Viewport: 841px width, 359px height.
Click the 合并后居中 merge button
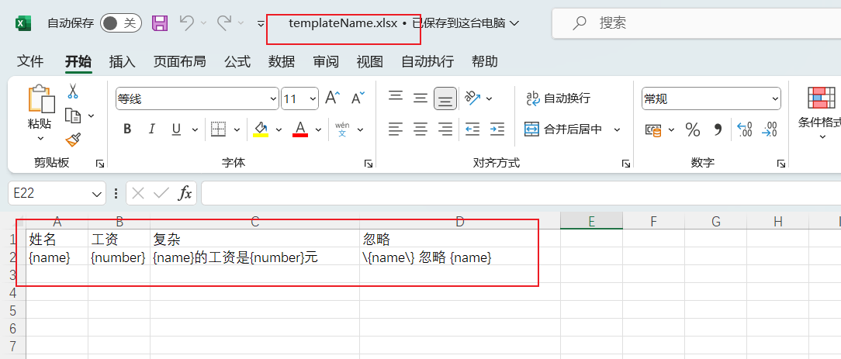[x=565, y=129]
